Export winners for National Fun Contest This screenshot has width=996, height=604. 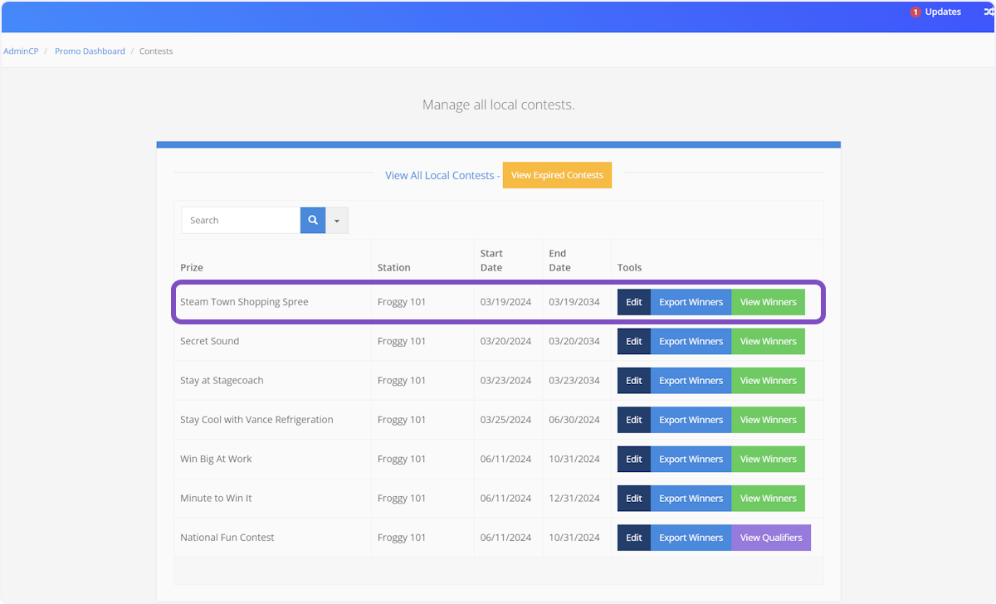pyautogui.click(x=691, y=538)
